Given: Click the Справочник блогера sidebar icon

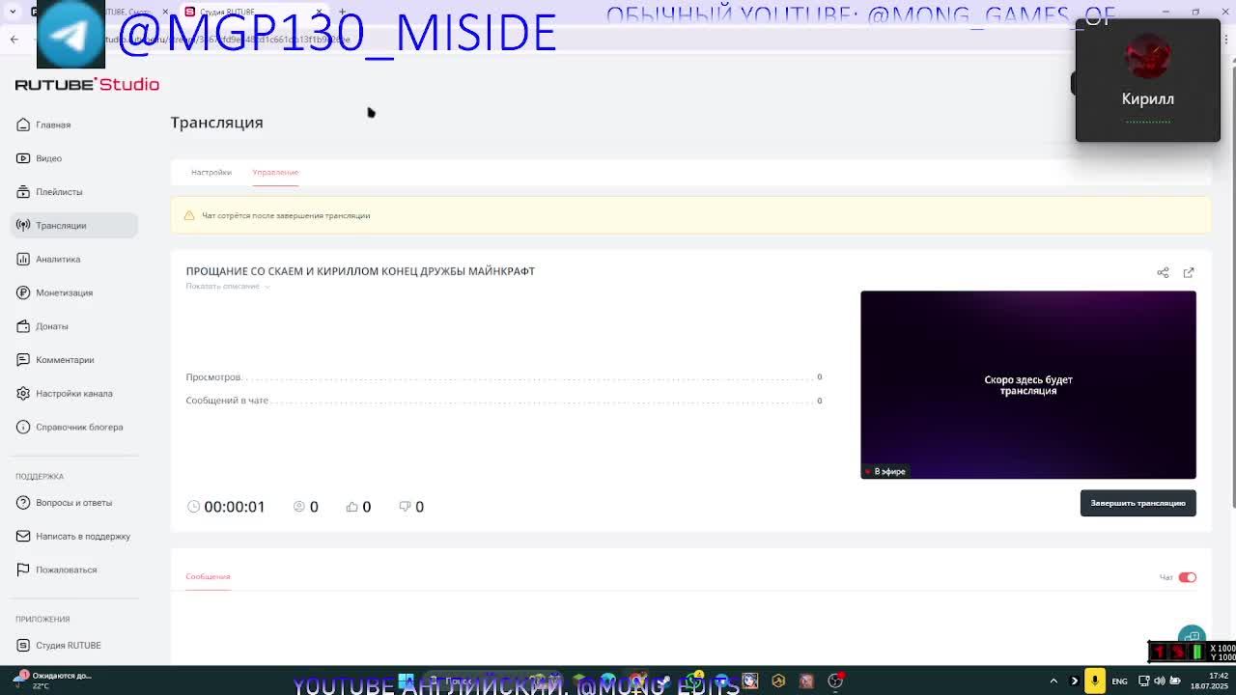Looking at the screenshot, I should tap(23, 427).
